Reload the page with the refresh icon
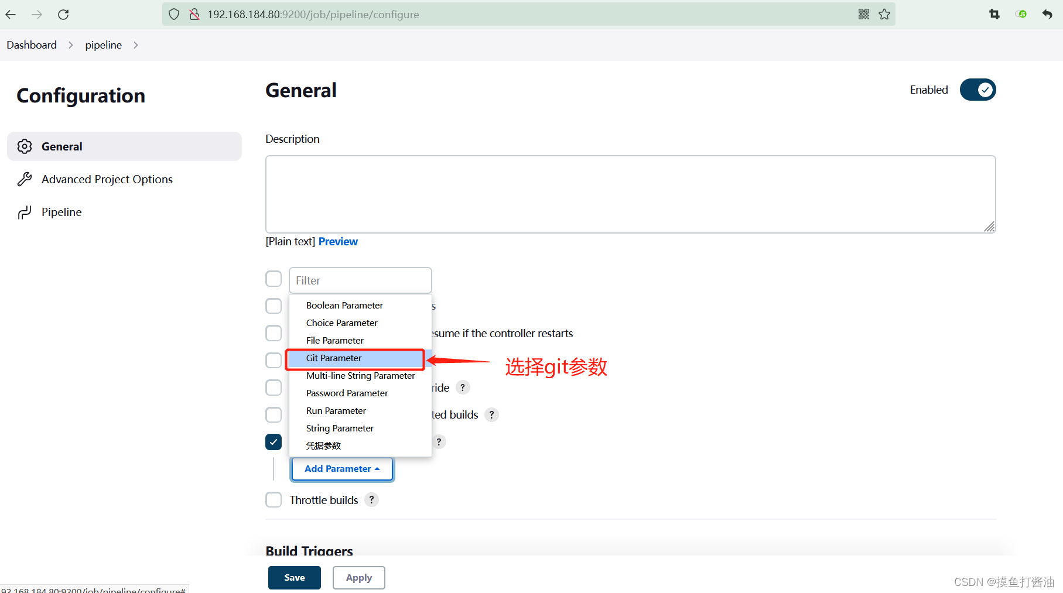Viewport: 1063px width, 593px height. point(63,15)
